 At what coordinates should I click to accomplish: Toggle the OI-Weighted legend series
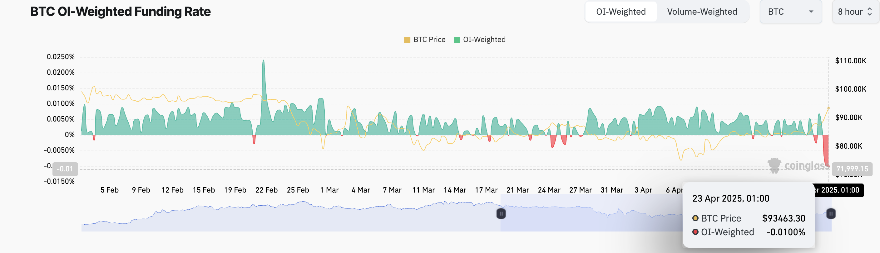tap(480, 40)
